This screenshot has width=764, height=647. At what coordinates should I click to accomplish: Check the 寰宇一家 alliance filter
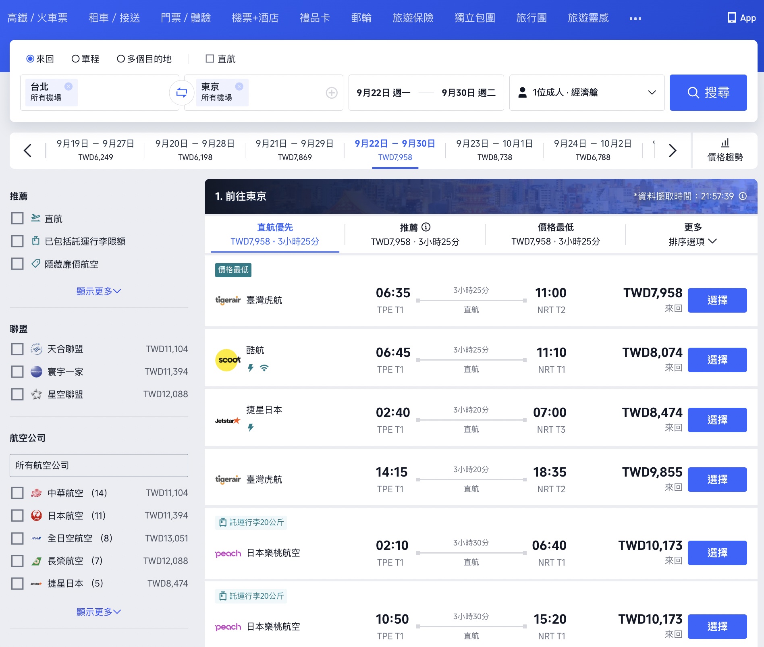click(17, 371)
